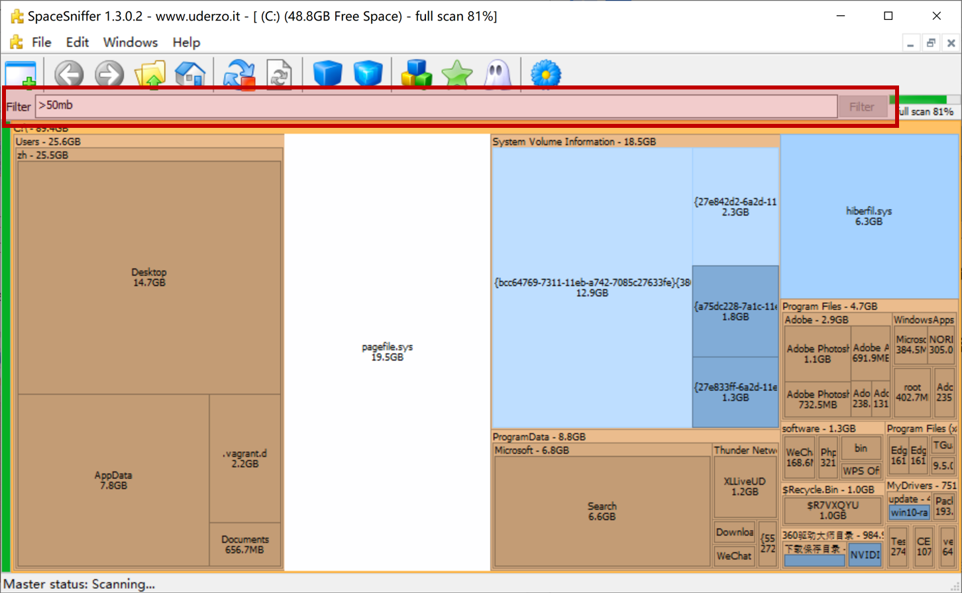Select the win10-ra block
This screenshot has height=593, width=962.
point(909,512)
